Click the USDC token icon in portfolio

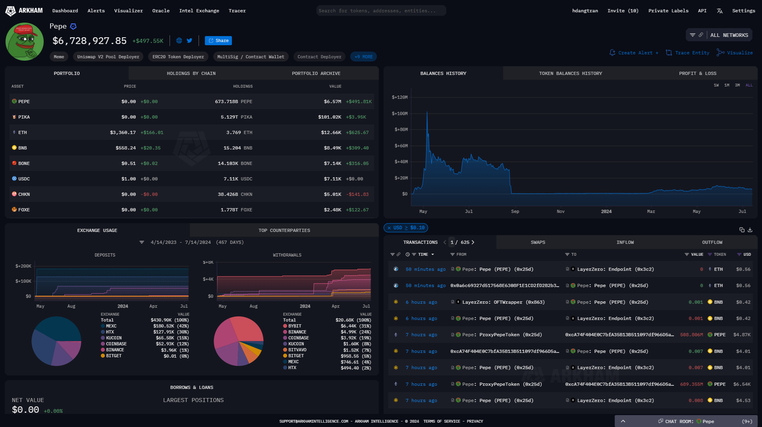tap(14, 179)
